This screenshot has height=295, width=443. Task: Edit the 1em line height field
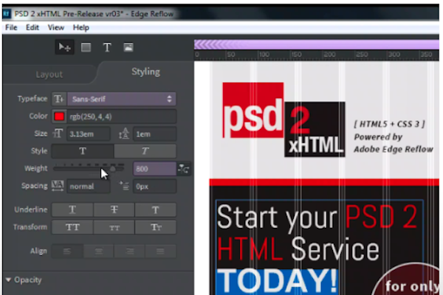point(155,133)
